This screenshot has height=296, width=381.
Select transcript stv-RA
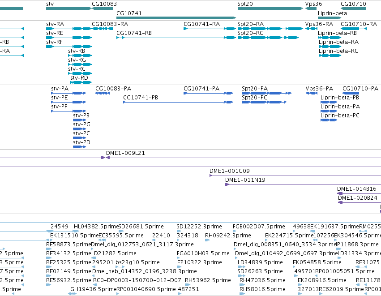pos(69,29)
